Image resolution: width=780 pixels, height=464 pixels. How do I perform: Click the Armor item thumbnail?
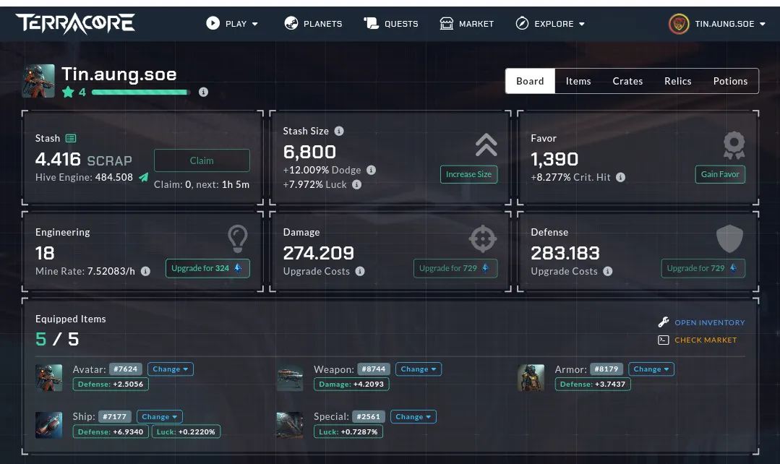click(x=531, y=377)
